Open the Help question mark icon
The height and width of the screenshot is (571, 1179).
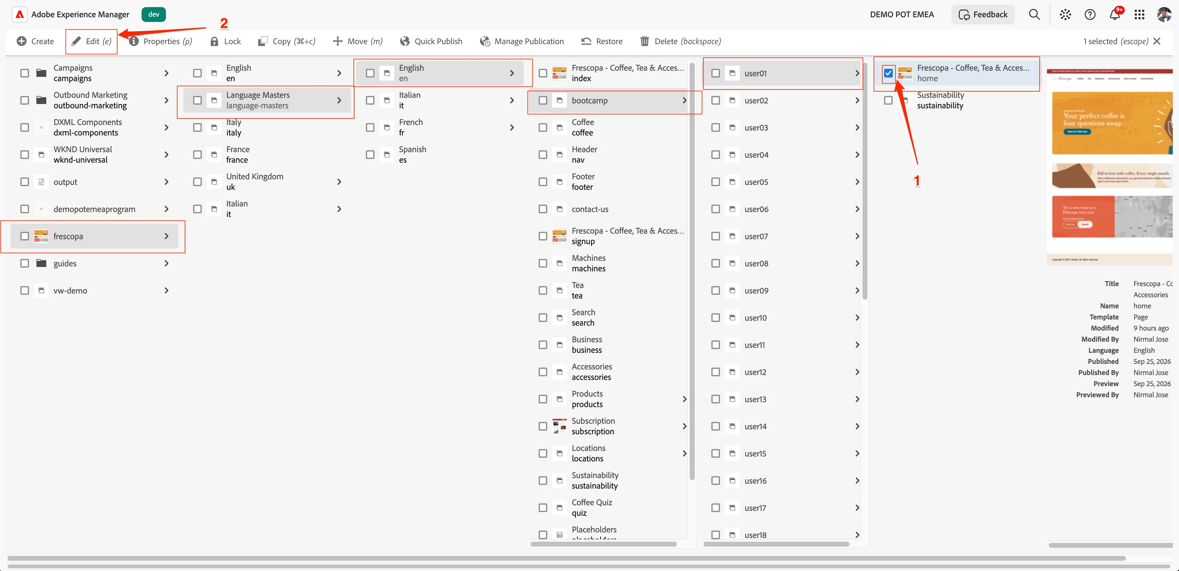point(1090,14)
